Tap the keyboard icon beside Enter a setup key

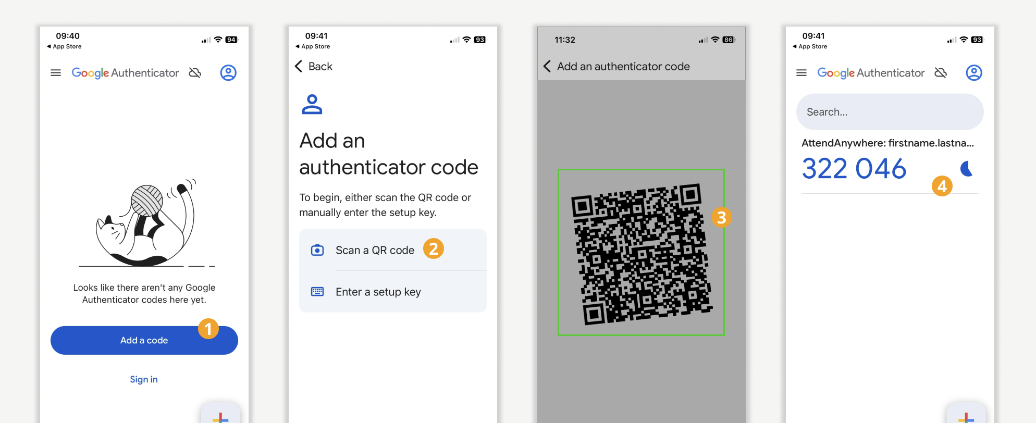tap(317, 292)
